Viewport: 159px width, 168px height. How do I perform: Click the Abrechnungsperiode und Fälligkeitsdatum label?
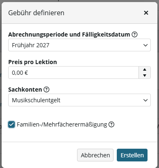tap(69, 35)
